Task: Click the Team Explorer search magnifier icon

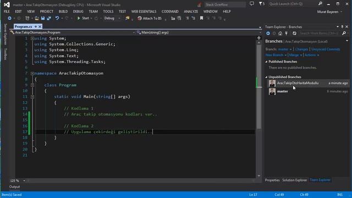Action: tap(344, 33)
